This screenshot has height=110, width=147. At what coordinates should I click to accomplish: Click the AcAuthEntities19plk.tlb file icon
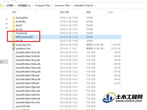[14, 95]
